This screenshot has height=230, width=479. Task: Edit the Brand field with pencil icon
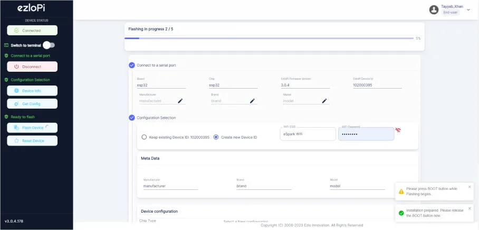pyautogui.click(x=252, y=101)
